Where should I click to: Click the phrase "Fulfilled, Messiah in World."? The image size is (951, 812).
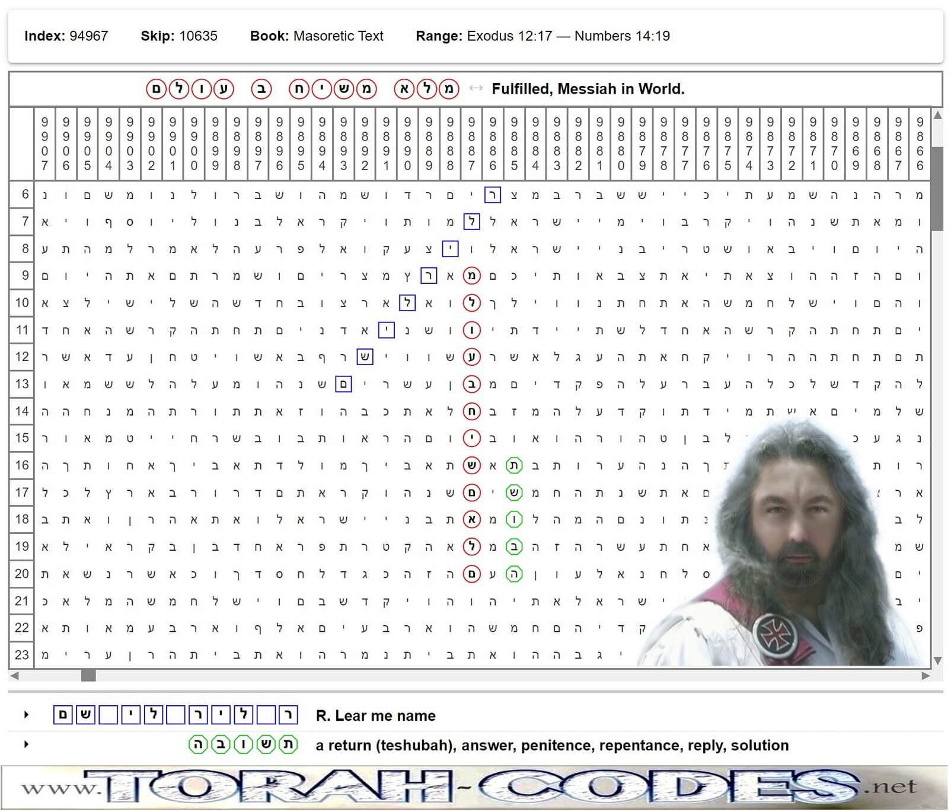(x=587, y=89)
